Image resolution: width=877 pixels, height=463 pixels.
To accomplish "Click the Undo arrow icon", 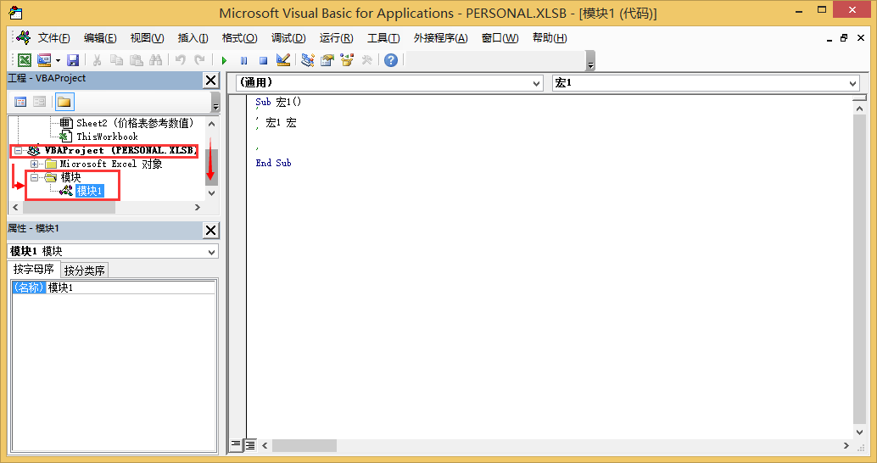I will 180,60.
